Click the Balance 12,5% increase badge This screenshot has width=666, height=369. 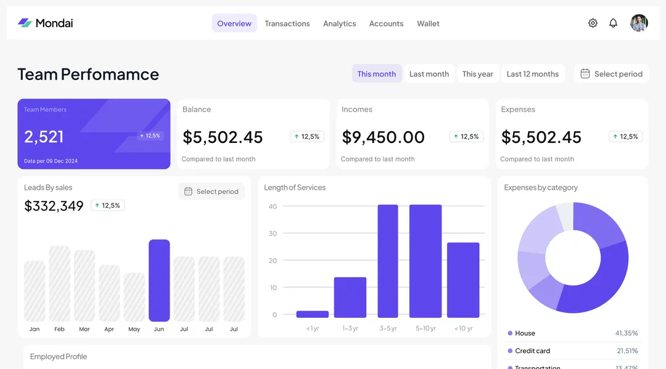click(x=307, y=137)
